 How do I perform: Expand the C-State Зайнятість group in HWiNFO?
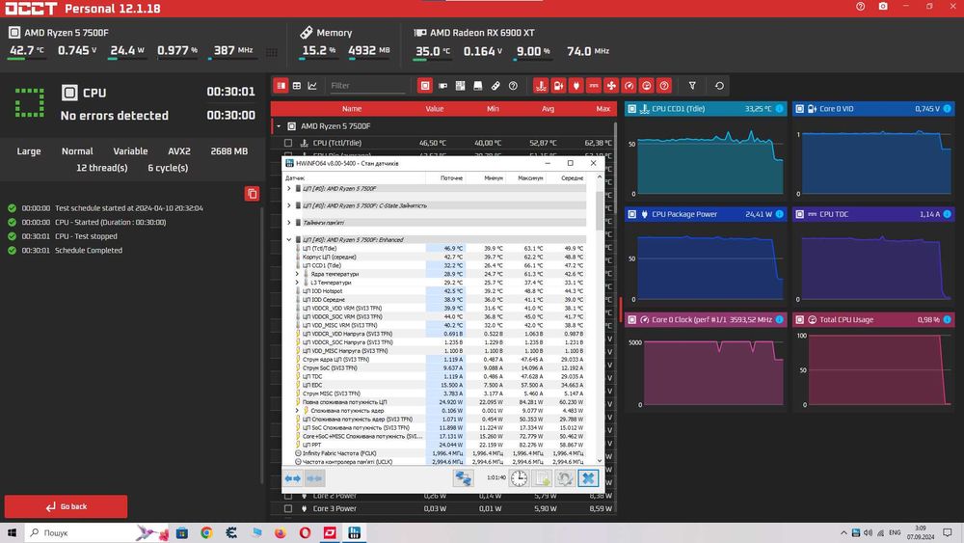tap(289, 205)
